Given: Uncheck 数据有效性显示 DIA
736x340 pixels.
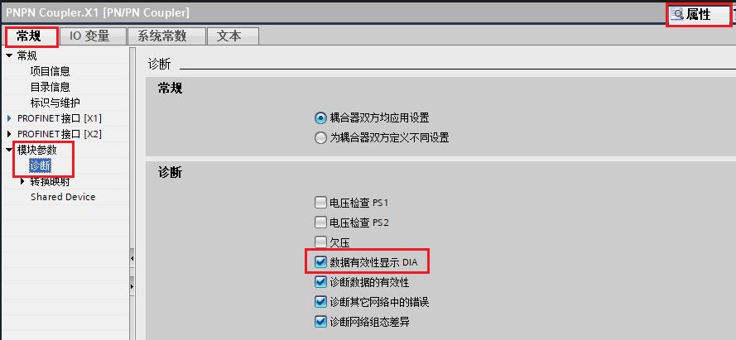Looking at the screenshot, I should (320, 262).
